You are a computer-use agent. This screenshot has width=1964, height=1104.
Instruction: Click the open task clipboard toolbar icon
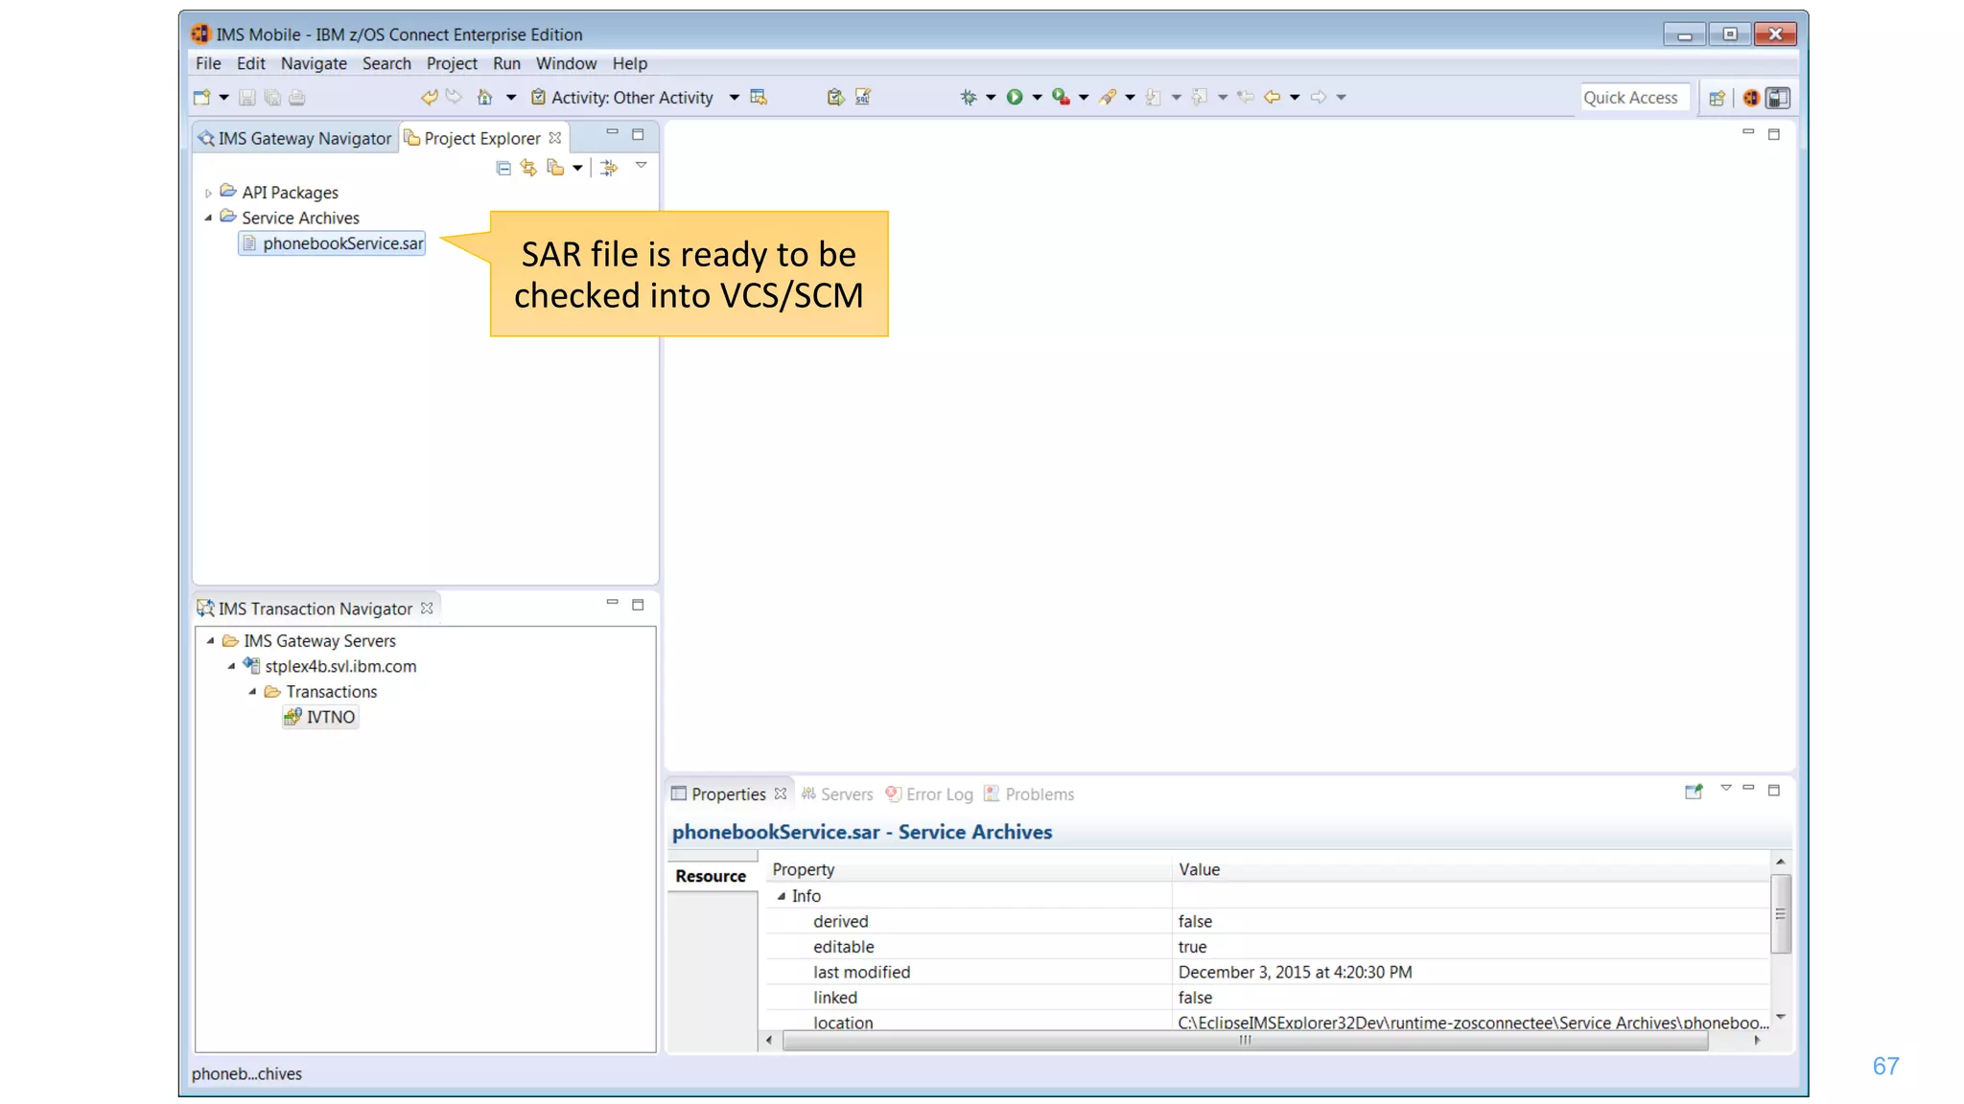pyautogui.click(x=835, y=97)
